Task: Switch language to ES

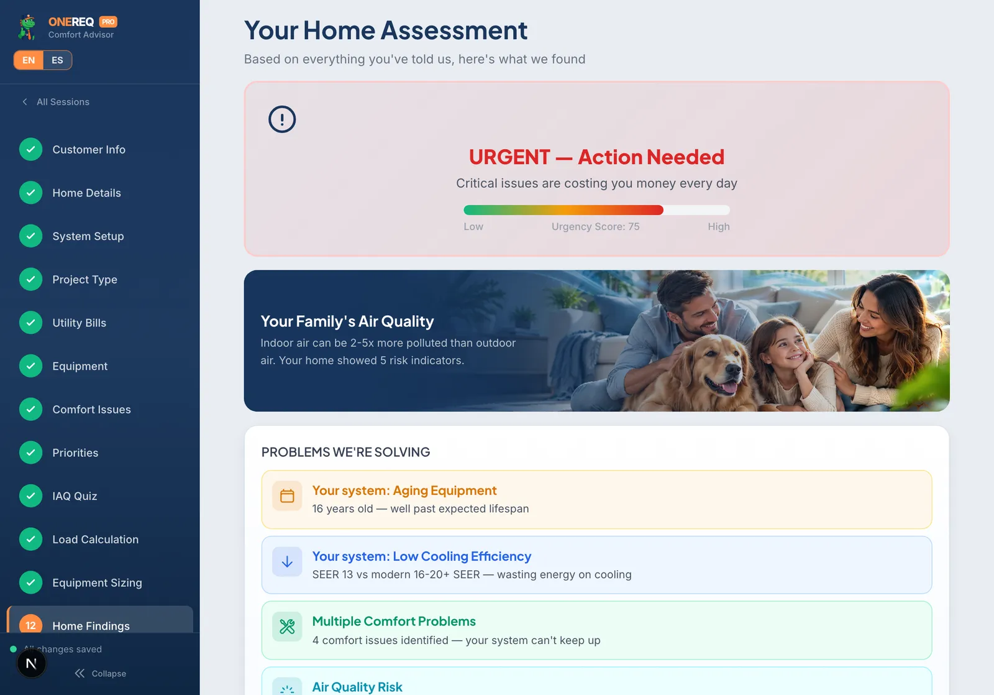Action: (57, 60)
